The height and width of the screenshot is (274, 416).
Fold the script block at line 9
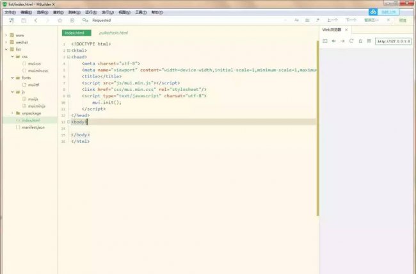point(68,96)
